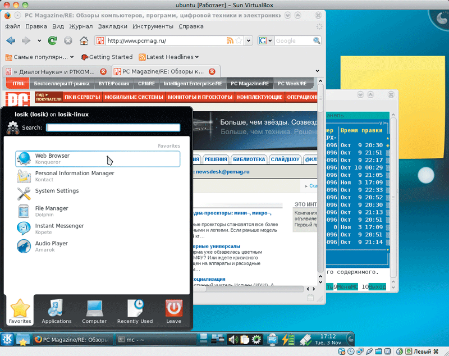449x356 pixels.
Task: Open the Закладки menu
Action: 113,26
